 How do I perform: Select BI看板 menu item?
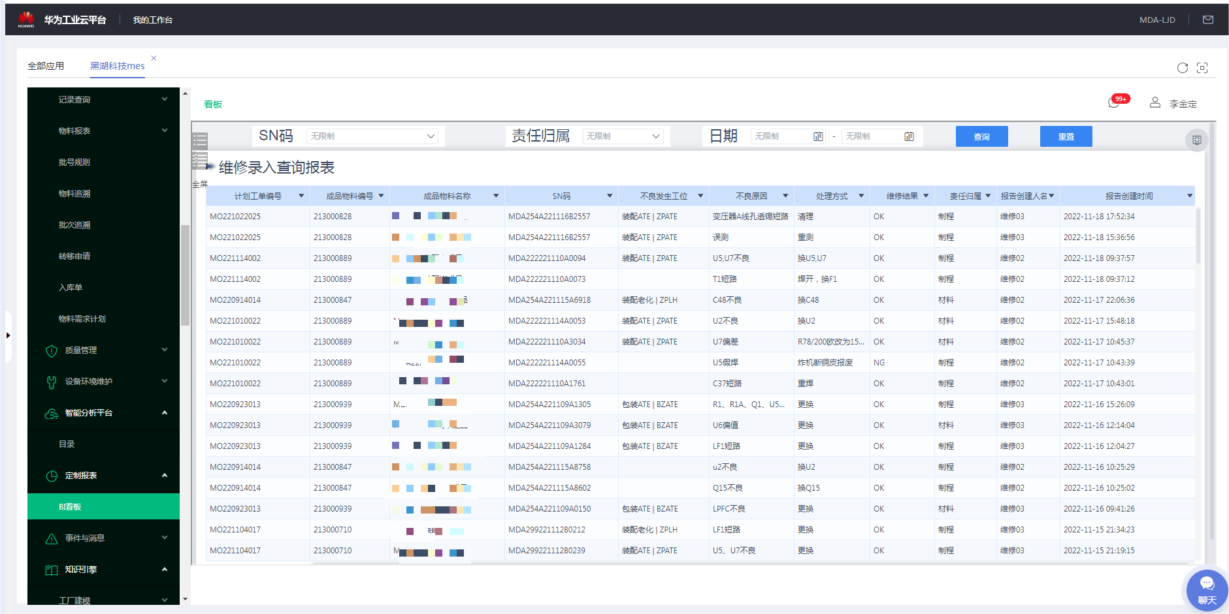point(103,506)
